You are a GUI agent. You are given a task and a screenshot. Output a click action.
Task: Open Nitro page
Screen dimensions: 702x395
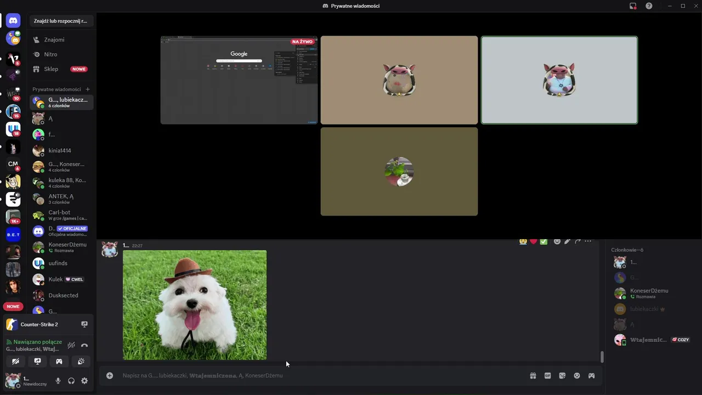(61, 54)
